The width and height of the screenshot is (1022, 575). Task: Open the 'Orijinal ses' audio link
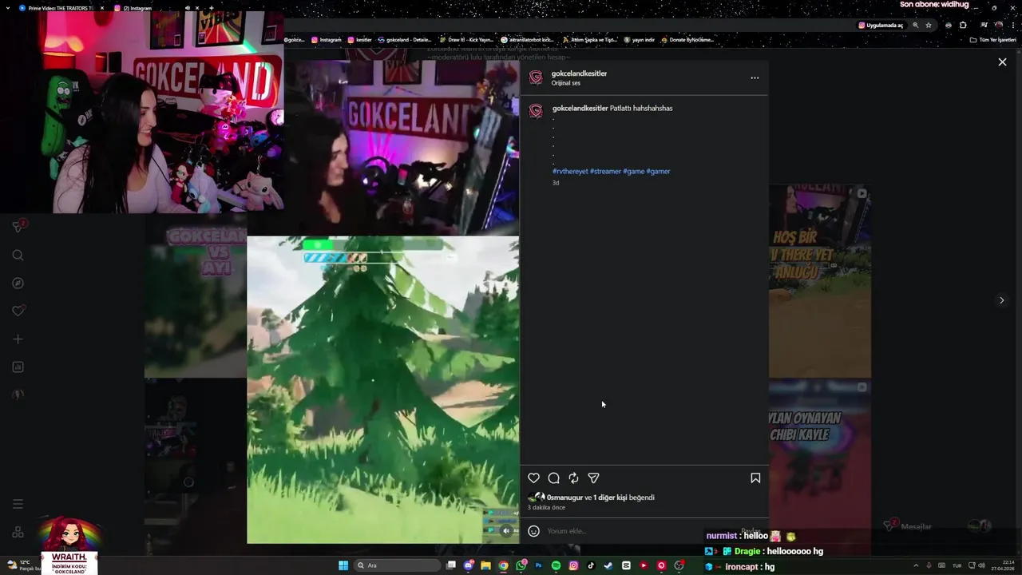click(565, 83)
